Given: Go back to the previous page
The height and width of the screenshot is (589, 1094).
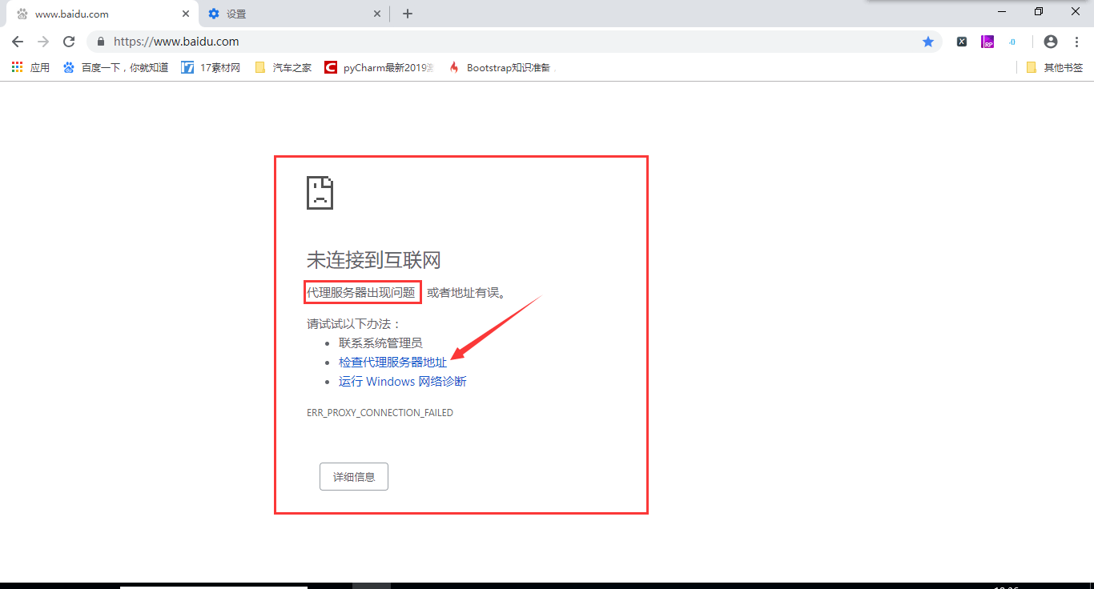Looking at the screenshot, I should 18,42.
